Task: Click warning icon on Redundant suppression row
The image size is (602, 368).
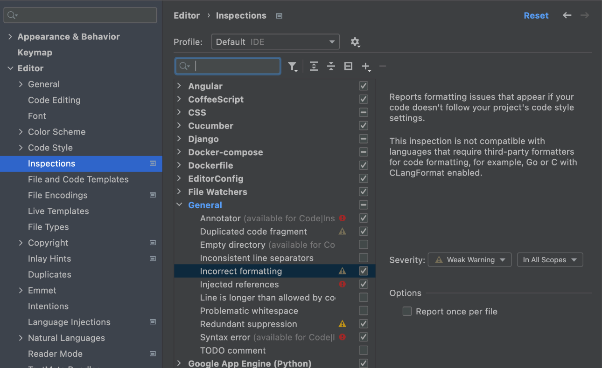Action: pos(342,324)
